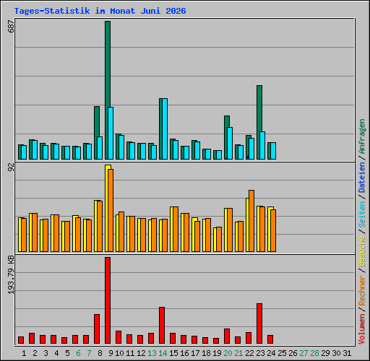This screenshot has height=361, width=370.
Task: Click day label 31 on the x-axis
Action: [x=347, y=353]
